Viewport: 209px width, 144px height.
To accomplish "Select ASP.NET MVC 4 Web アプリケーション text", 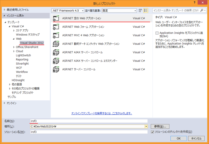I will 83,35.
